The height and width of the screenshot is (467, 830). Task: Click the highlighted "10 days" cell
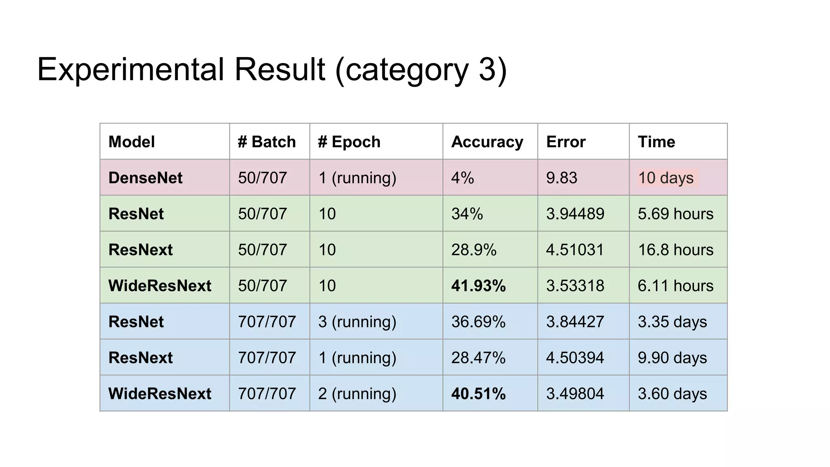click(x=666, y=178)
